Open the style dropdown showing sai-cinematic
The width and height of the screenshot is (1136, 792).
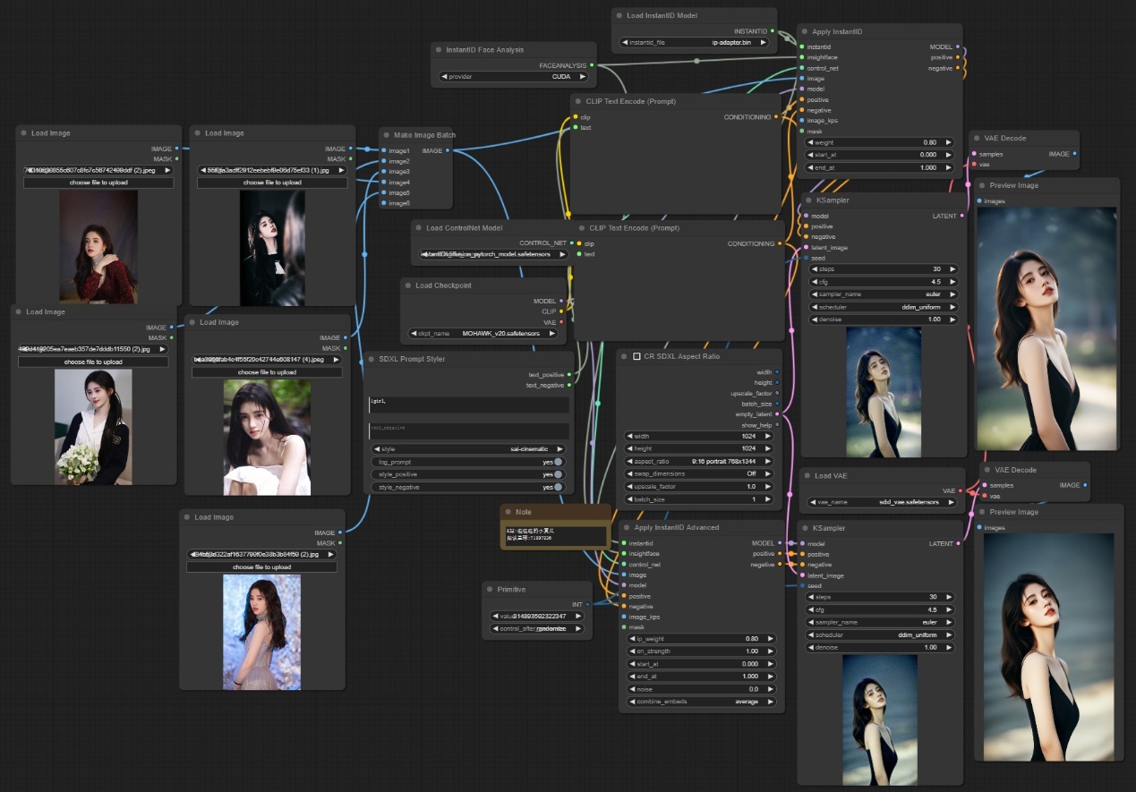[x=467, y=449]
